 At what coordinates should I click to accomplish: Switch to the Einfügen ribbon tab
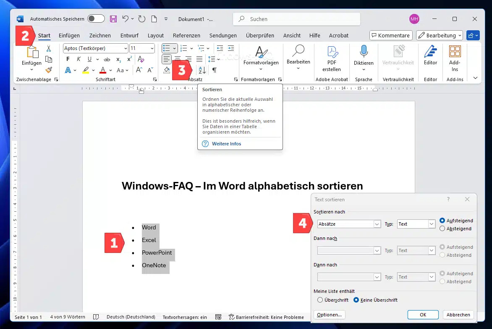69,36
